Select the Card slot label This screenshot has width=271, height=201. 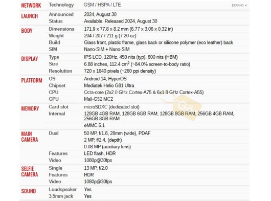[x=59, y=107]
